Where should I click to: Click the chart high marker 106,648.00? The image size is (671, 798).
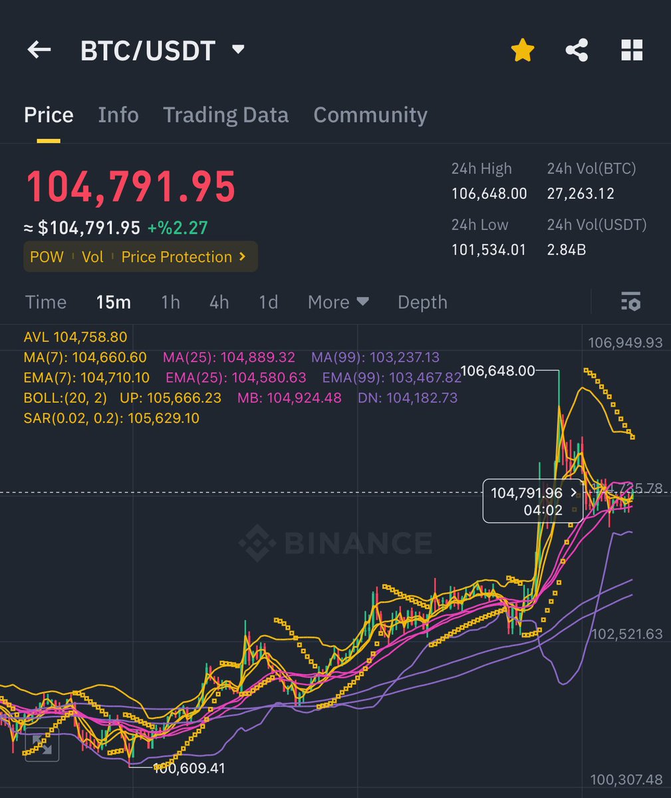tap(497, 370)
